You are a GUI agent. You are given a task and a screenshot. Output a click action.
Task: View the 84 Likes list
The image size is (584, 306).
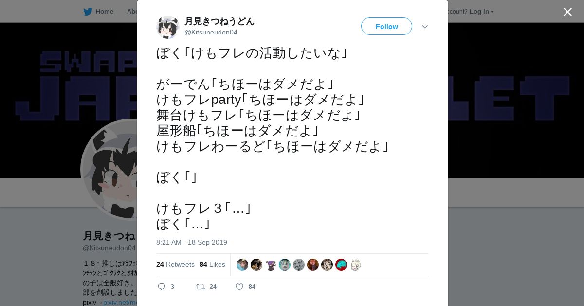tap(212, 264)
